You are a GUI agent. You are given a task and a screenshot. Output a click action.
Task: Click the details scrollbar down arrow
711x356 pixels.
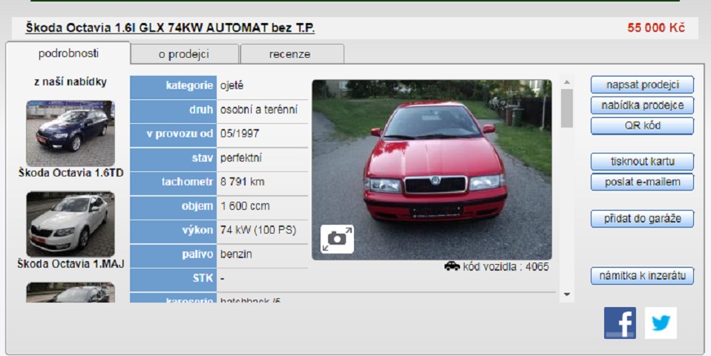567,294
